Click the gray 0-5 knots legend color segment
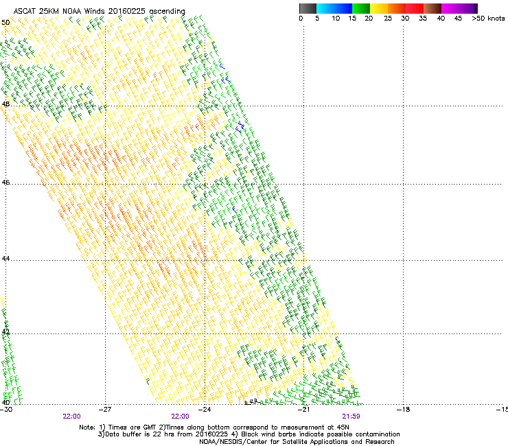This screenshot has width=508, height=446. coord(308,8)
